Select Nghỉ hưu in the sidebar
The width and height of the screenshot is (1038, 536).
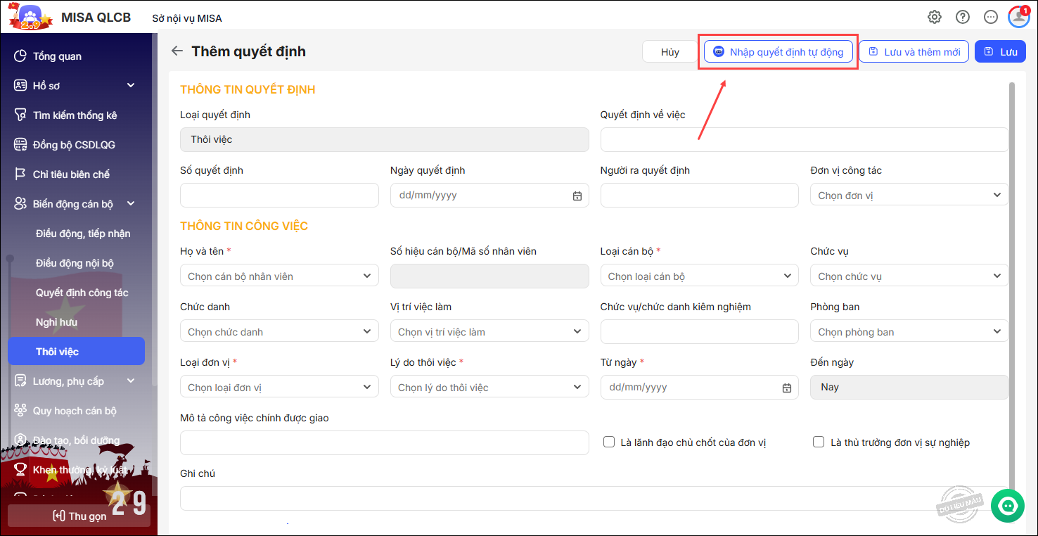(x=56, y=322)
